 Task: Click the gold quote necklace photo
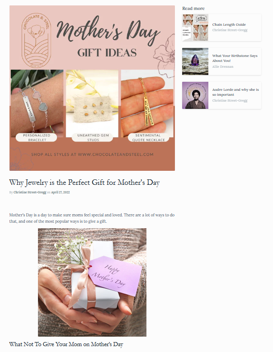point(147,103)
